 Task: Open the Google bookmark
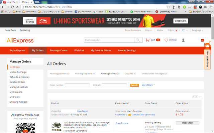pyautogui.click(x=98, y=12)
